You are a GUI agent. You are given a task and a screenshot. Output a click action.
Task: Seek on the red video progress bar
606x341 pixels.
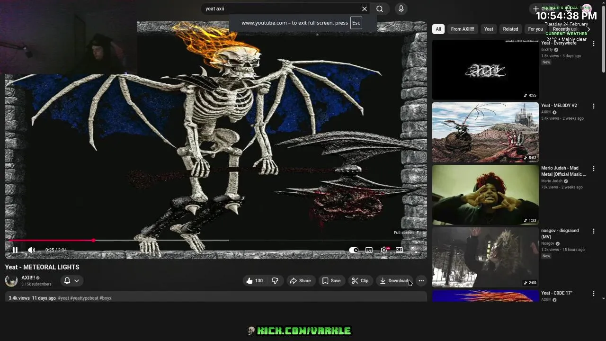point(215,241)
